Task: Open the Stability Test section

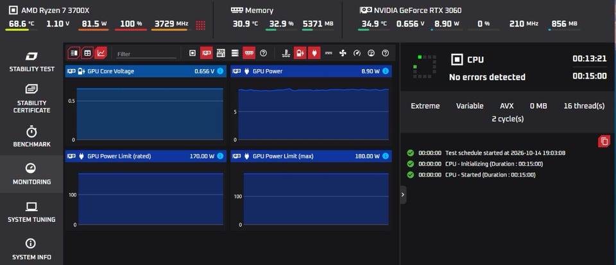Action: pyautogui.click(x=31, y=61)
